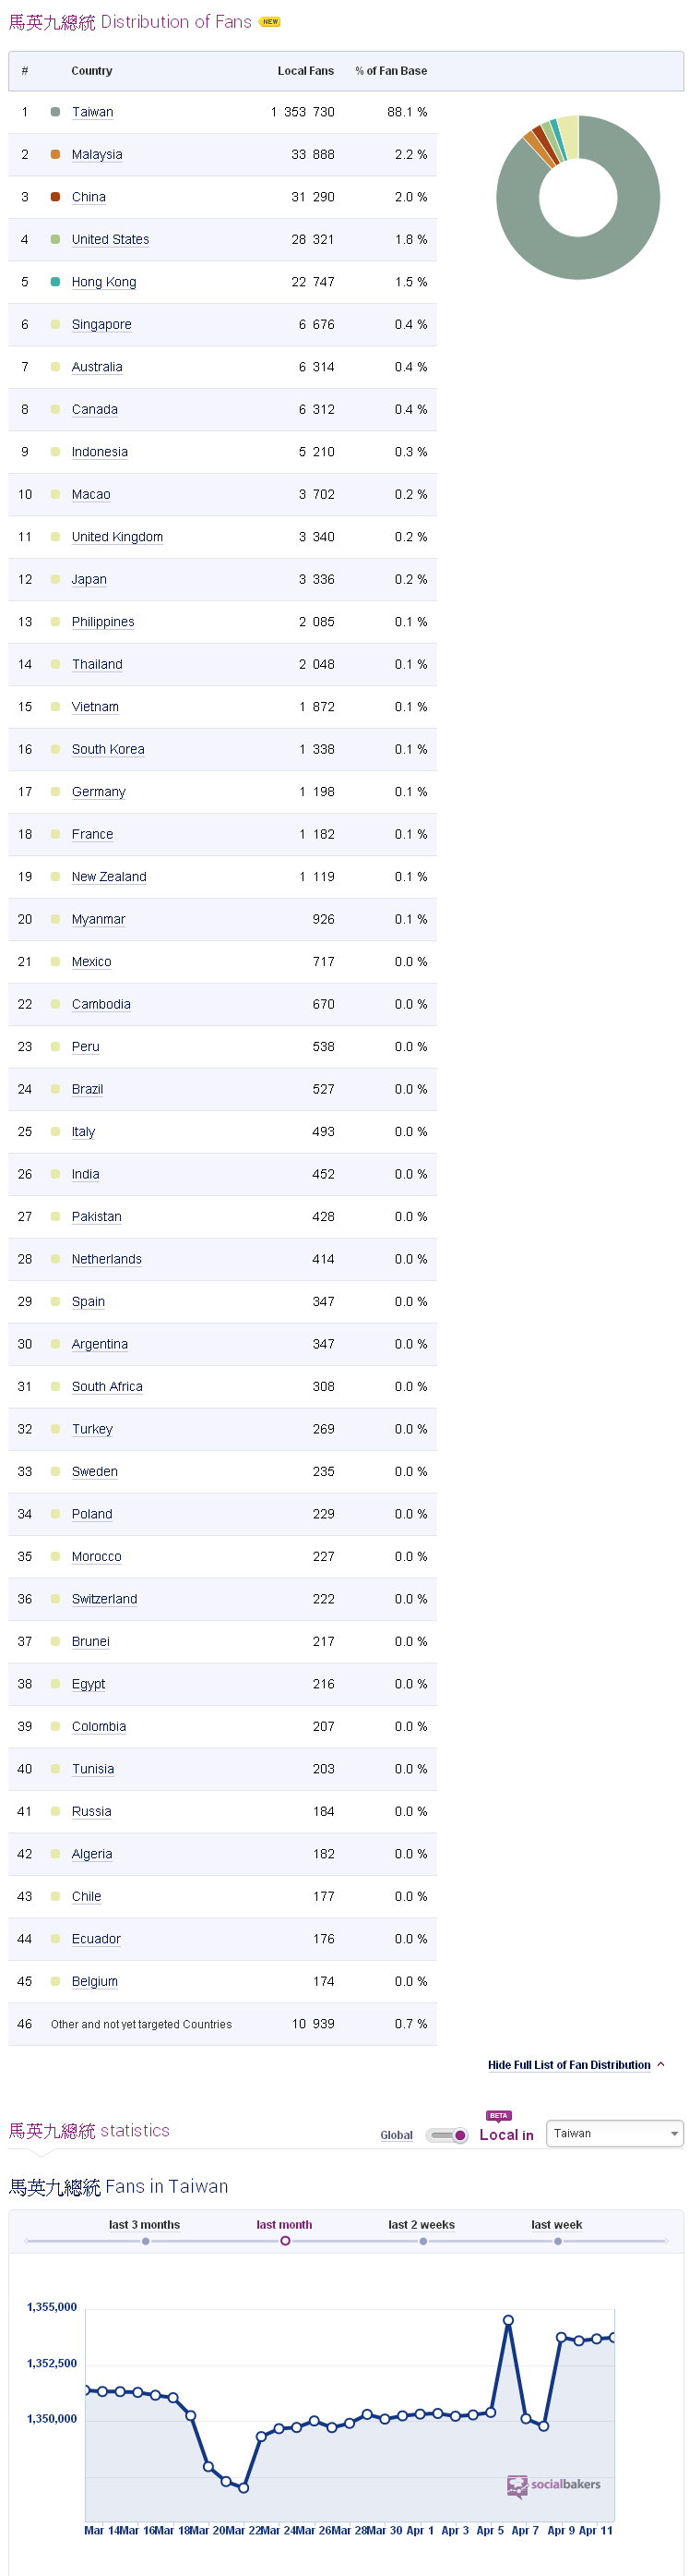
Task: Click the green United States legend marker
Action: point(55,239)
